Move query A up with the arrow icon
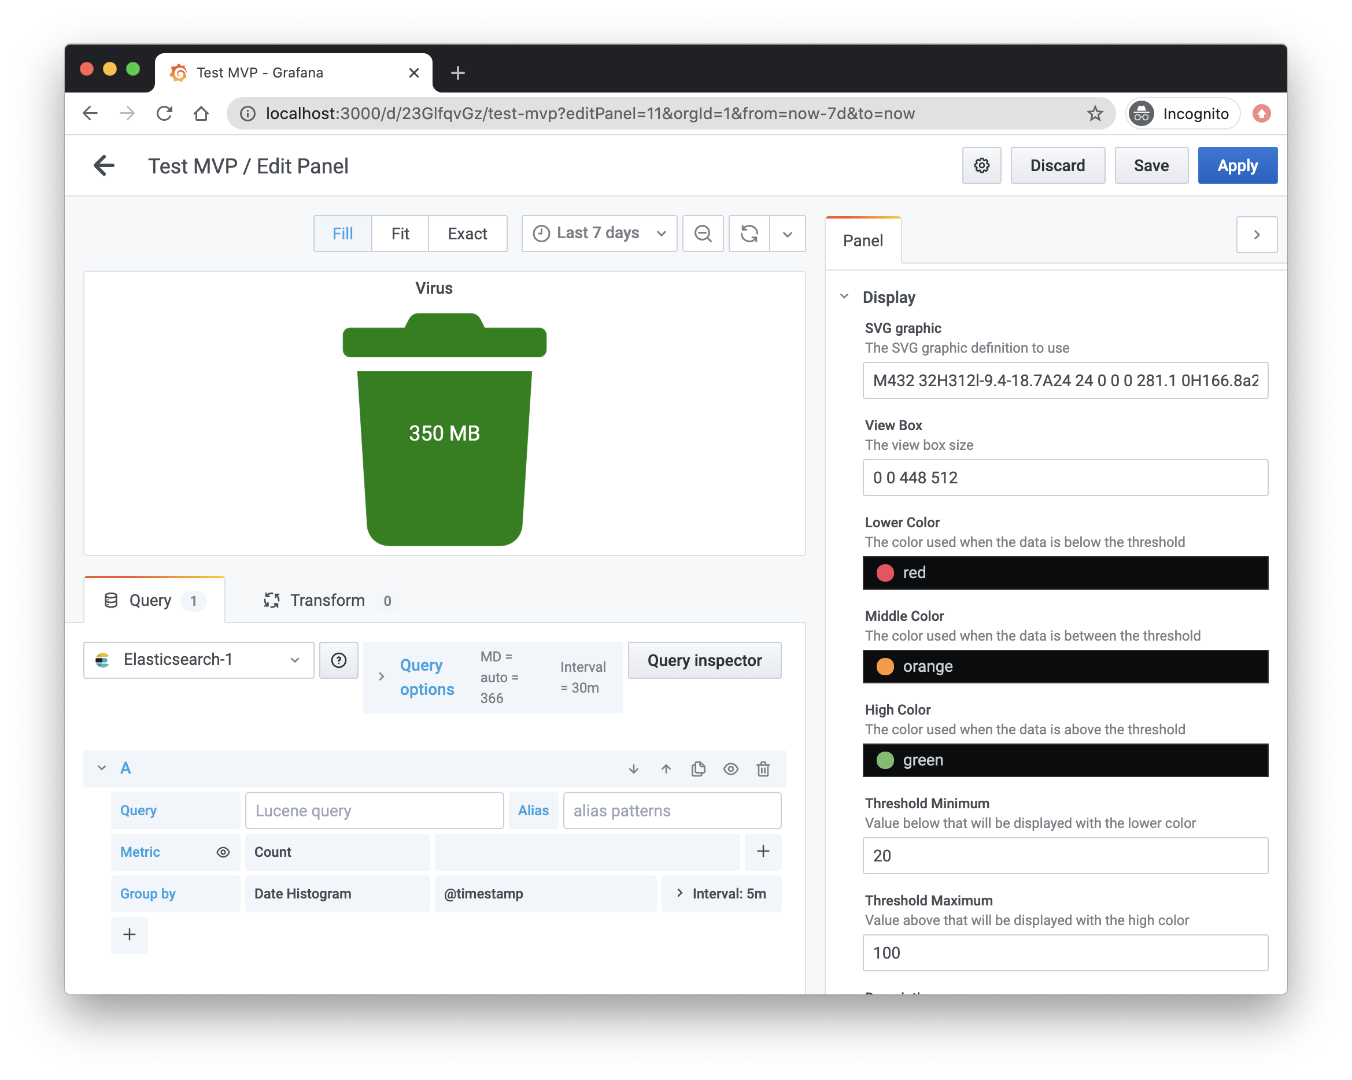The width and height of the screenshot is (1352, 1080). coord(666,768)
